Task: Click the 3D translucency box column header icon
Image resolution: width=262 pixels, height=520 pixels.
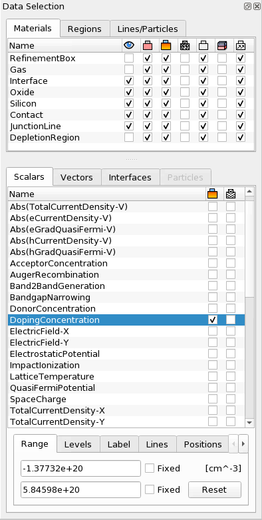Action: [222, 45]
